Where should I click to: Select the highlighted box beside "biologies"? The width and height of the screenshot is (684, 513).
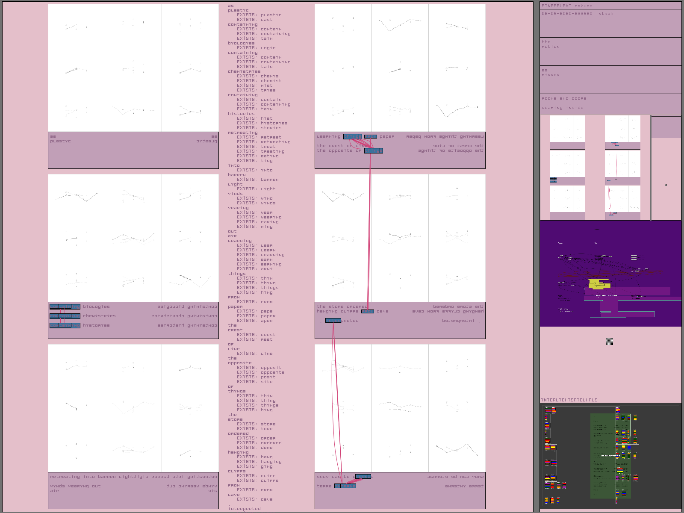pyautogui.click(x=65, y=307)
